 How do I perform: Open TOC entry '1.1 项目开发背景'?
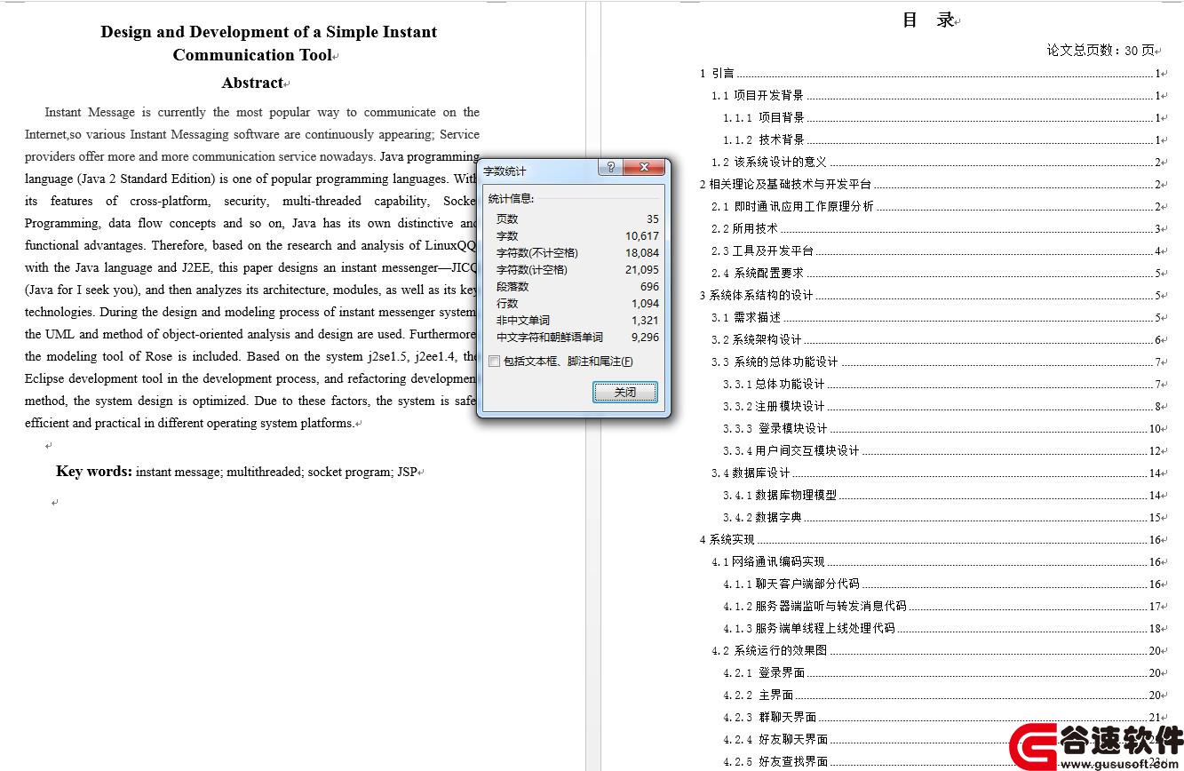936,95
